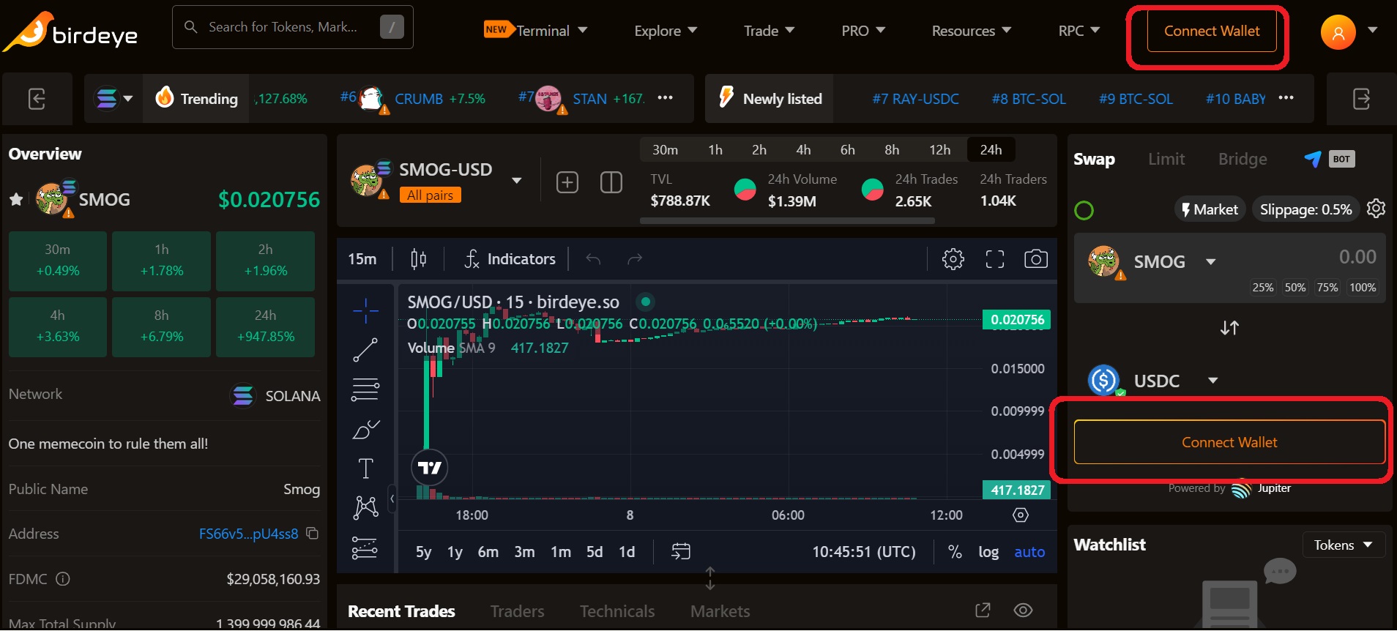Open chart settings gear icon
Screen dimensions: 1397x631
953,259
